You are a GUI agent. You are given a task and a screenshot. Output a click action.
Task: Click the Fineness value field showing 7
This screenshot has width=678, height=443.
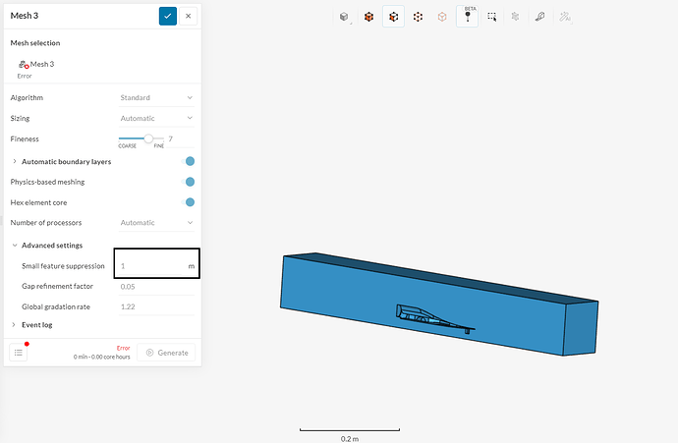click(181, 138)
